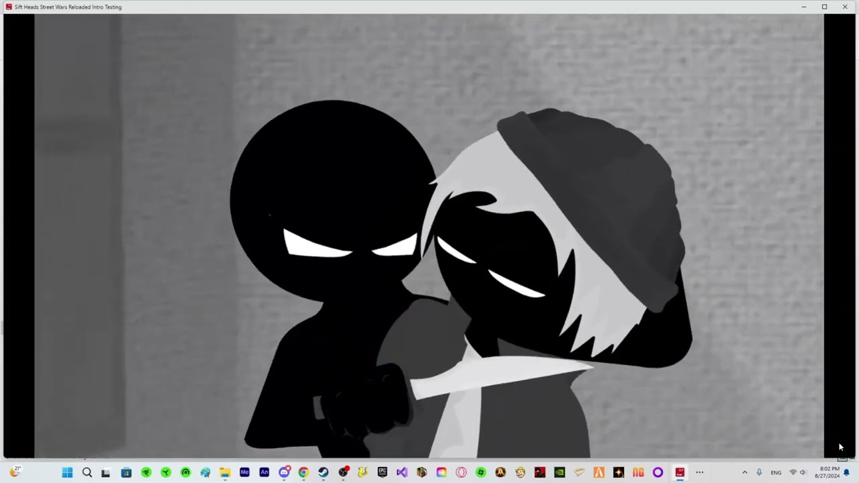Open Minecraft block icon
This screenshot has width=859, height=483.
click(x=421, y=472)
